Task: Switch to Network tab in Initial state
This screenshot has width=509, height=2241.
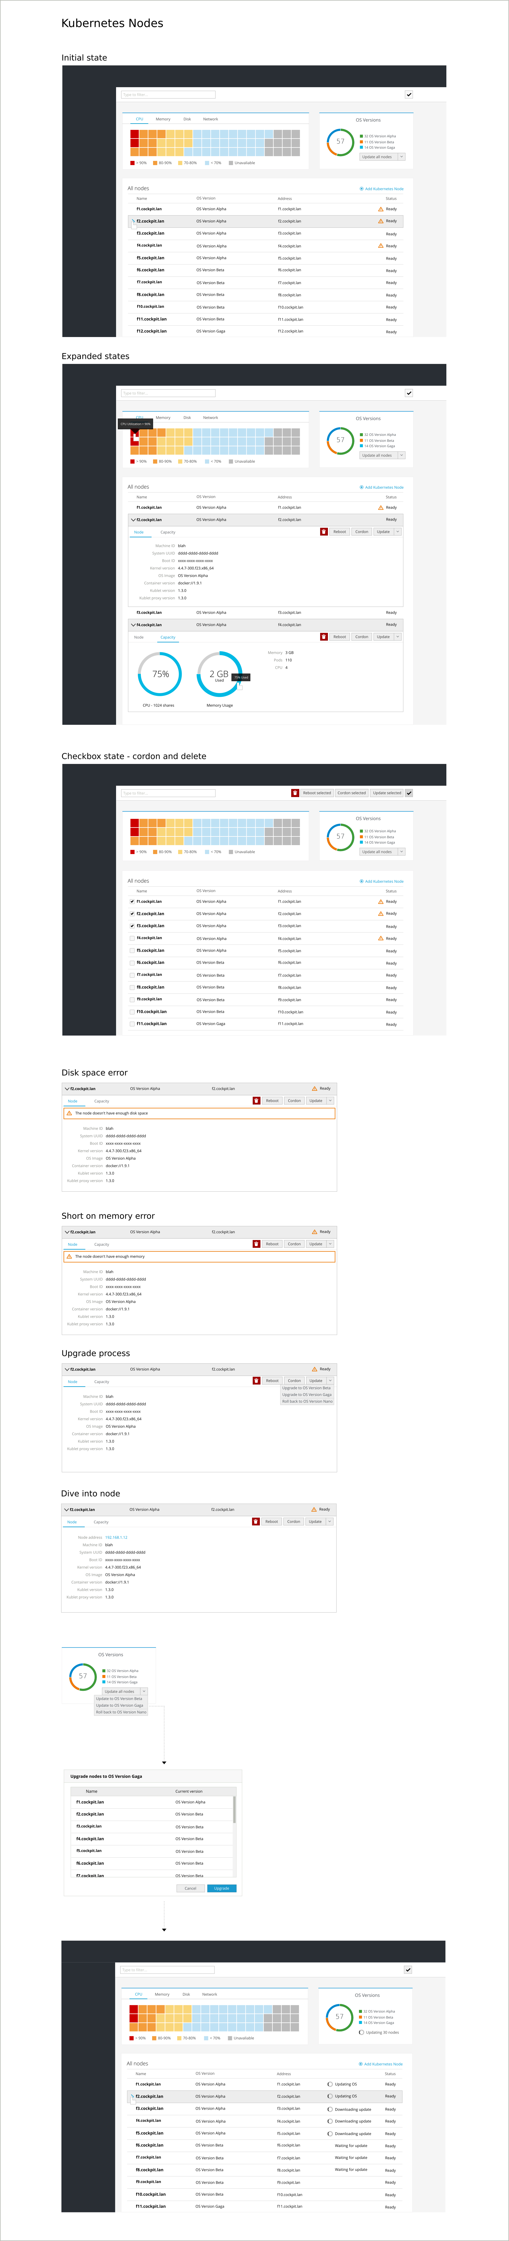Action: [211, 119]
